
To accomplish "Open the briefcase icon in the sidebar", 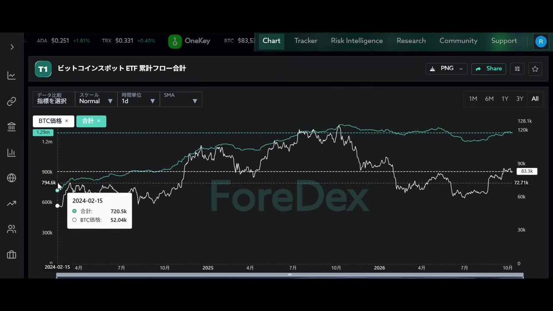I will tap(12, 255).
